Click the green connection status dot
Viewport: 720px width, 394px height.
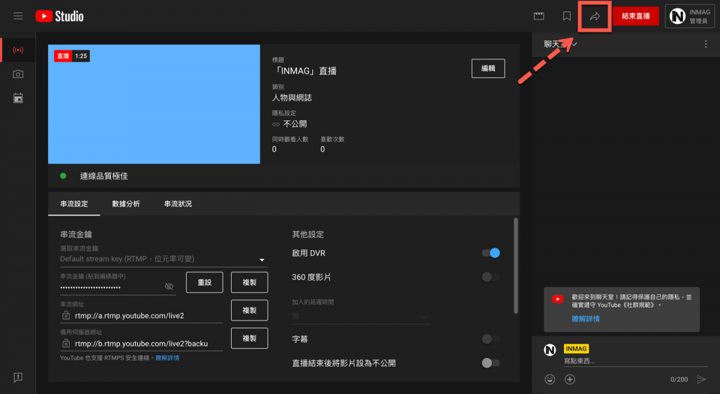(63, 176)
